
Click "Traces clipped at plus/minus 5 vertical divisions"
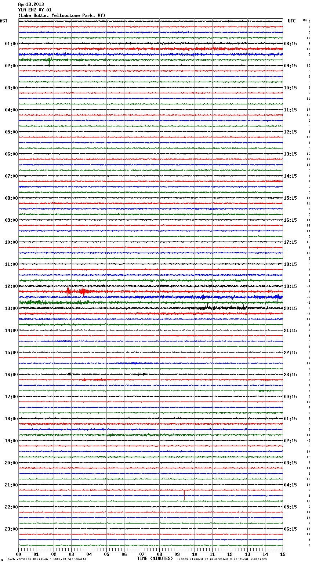click(x=222, y=559)
